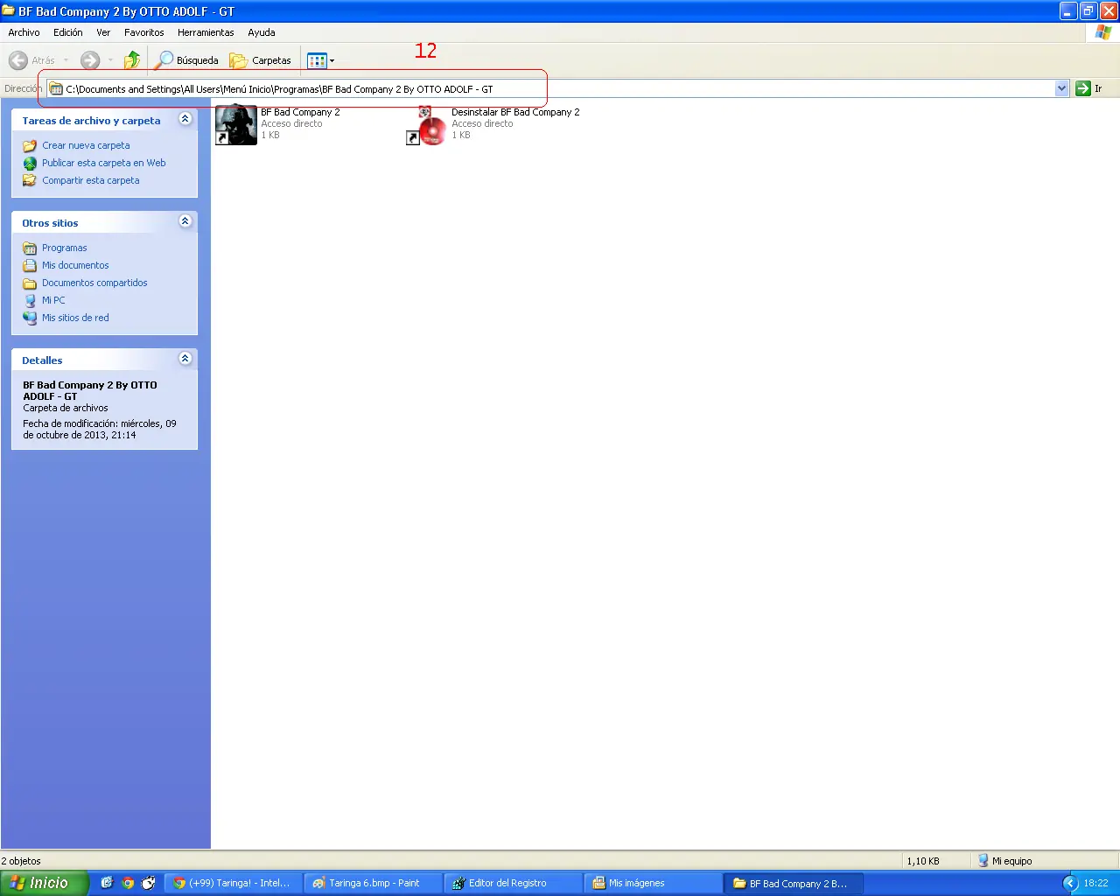Click Compartir esta carpeta link
Image resolution: width=1120 pixels, height=896 pixels.
coord(91,180)
